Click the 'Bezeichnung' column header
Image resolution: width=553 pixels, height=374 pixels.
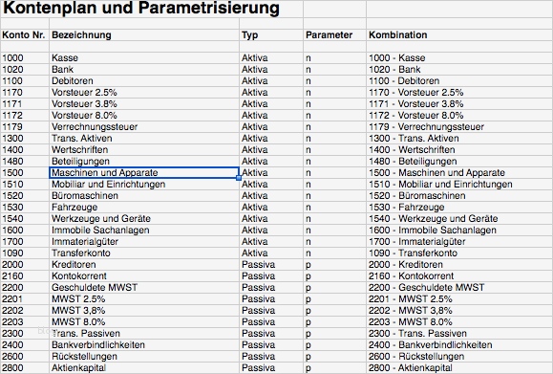pyautogui.click(x=144, y=35)
